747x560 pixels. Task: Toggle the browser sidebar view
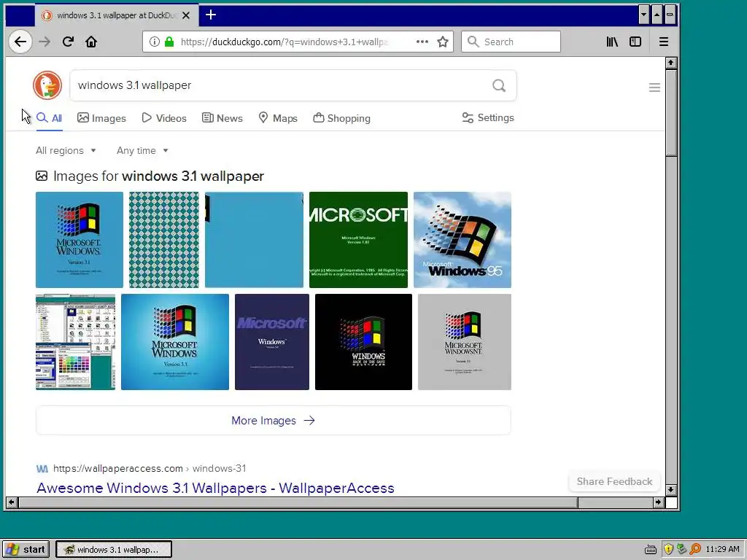[x=635, y=42]
